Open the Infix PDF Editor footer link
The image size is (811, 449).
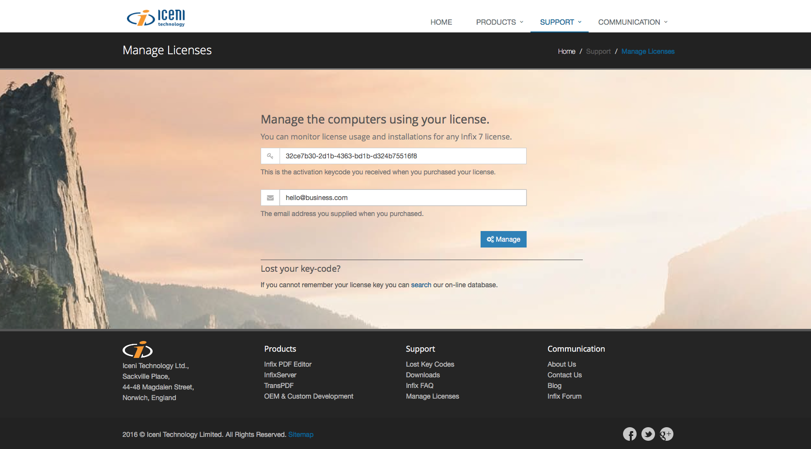pyautogui.click(x=288, y=364)
